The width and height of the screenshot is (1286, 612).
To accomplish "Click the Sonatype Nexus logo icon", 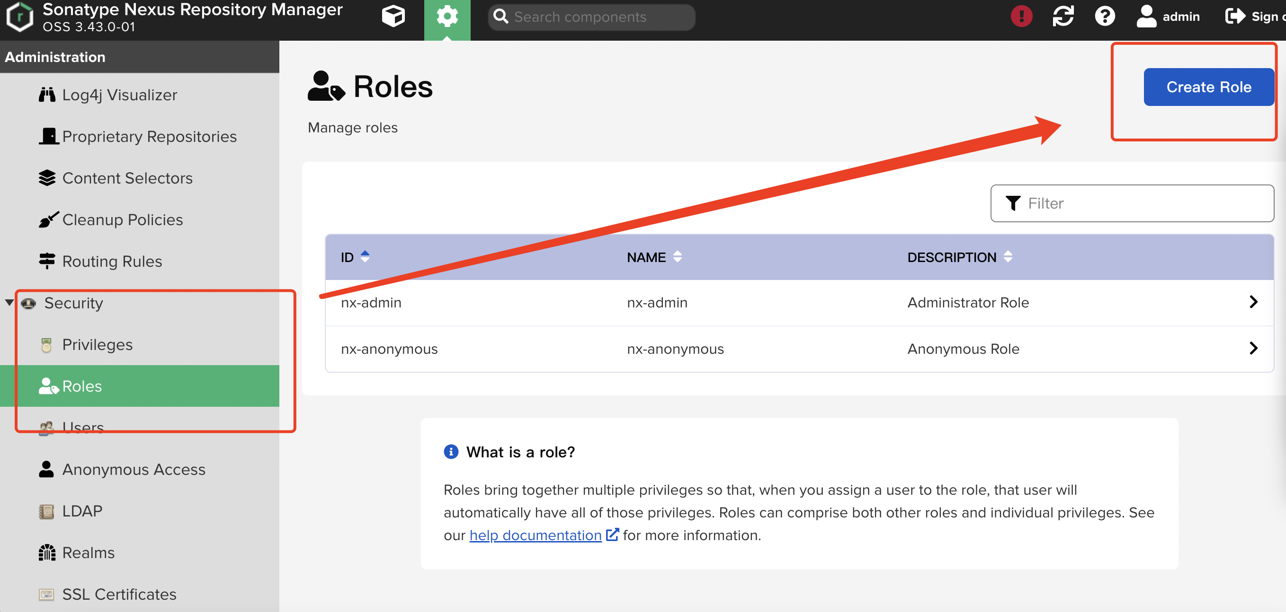I will coord(20,17).
